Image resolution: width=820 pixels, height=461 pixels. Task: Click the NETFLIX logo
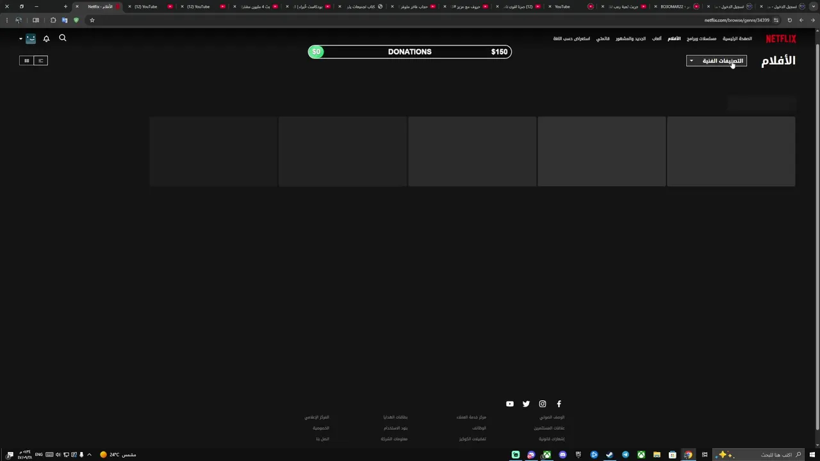click(x=781, y=38)
